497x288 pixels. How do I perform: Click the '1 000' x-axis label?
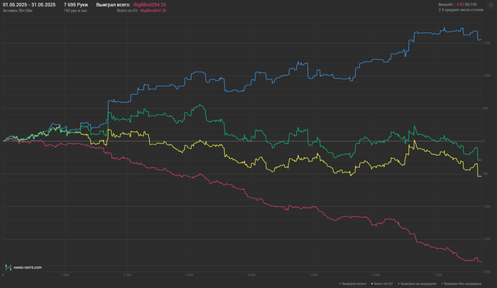(x=65, y=275)
